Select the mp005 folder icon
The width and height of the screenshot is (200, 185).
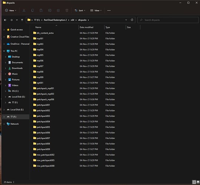34,55
